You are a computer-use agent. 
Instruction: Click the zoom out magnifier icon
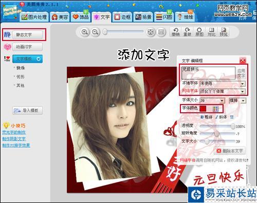click(x=95, y=32)
